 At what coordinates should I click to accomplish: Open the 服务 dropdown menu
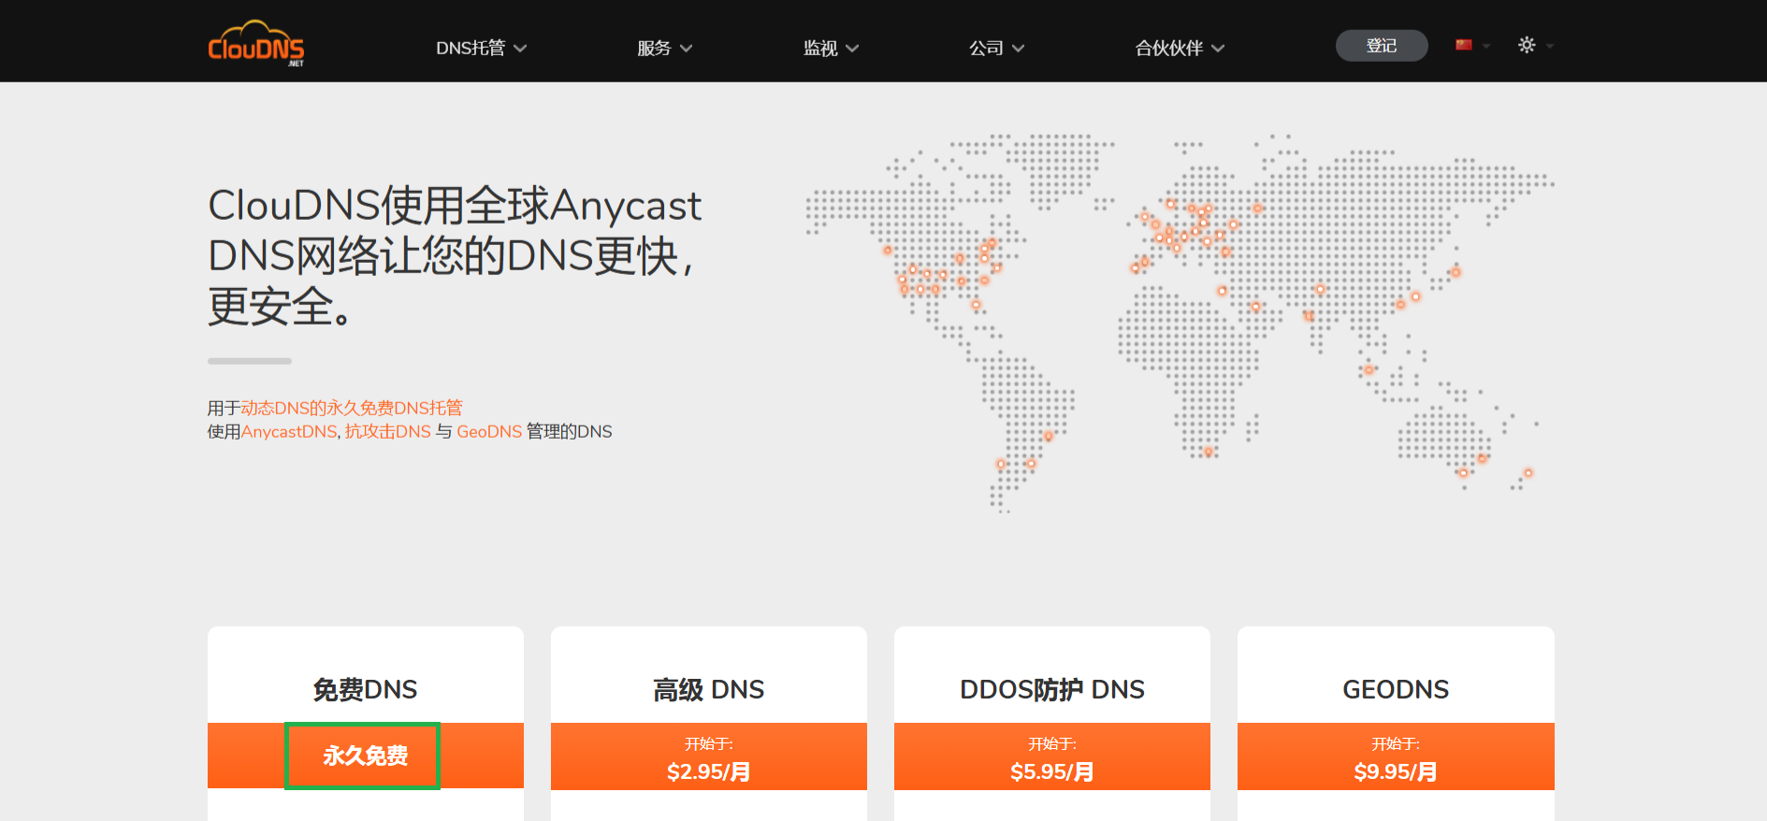point(664,48)
